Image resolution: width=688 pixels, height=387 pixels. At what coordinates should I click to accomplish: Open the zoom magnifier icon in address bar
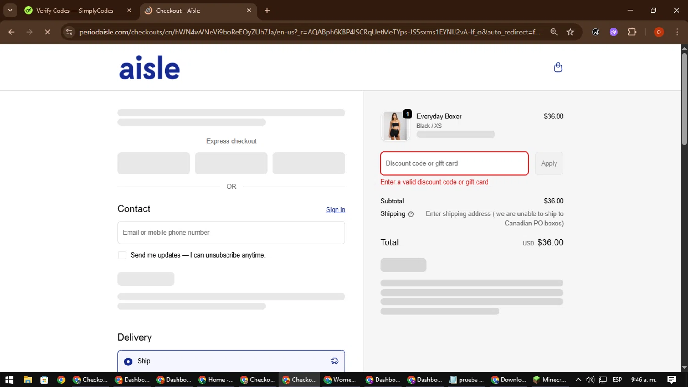(x=554, y=32)
